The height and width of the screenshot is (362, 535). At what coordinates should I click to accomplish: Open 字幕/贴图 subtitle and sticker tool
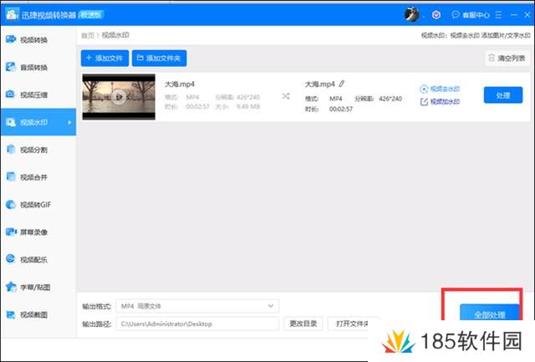tap(34, 287)
